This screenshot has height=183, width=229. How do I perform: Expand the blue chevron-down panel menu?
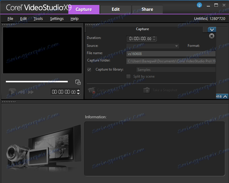212,30
